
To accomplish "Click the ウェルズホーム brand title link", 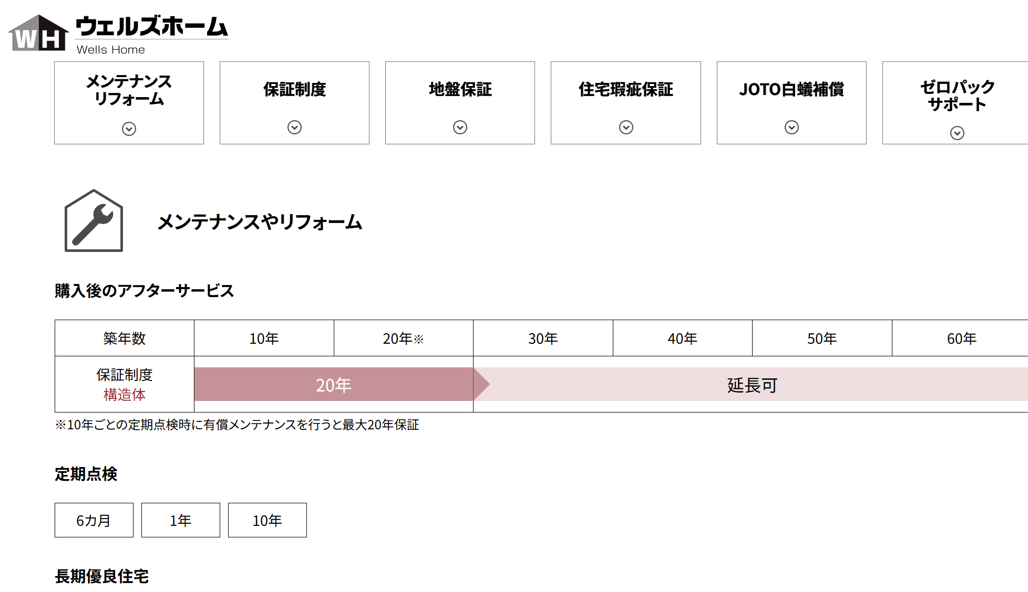I will click(151, 27).
